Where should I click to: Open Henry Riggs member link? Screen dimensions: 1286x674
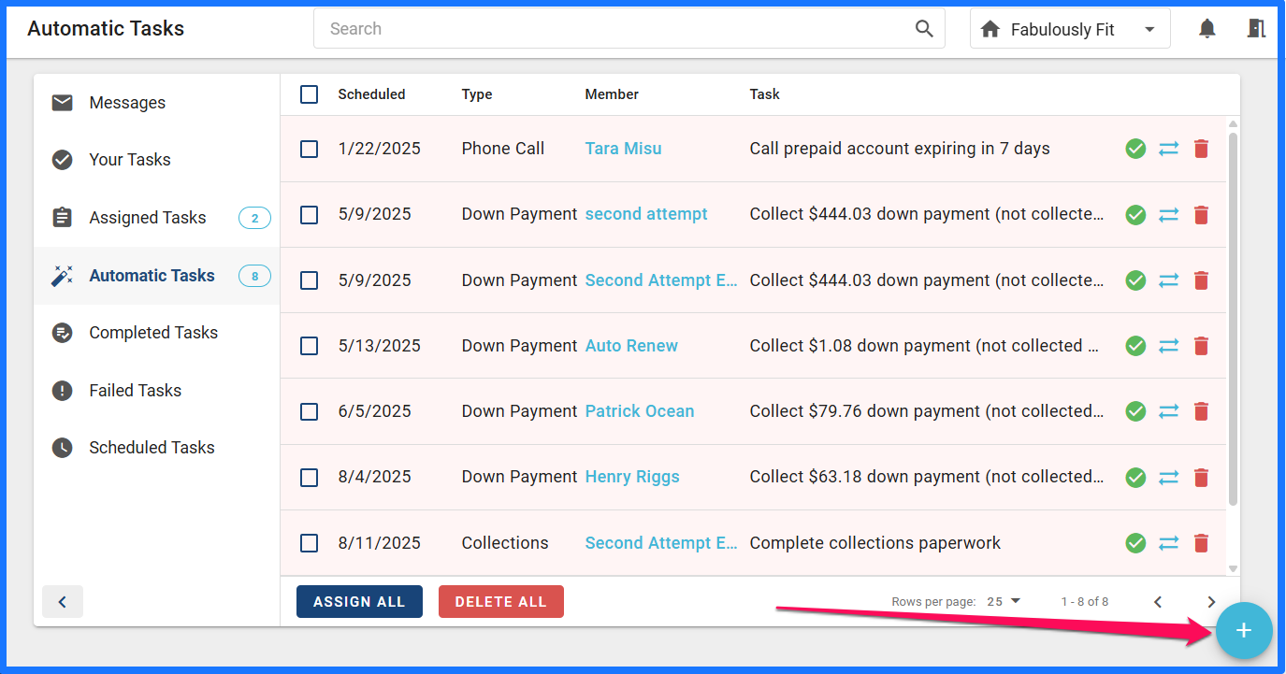632,478
